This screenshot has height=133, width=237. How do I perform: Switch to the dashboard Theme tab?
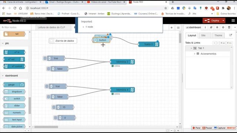(x=218, y=35)
